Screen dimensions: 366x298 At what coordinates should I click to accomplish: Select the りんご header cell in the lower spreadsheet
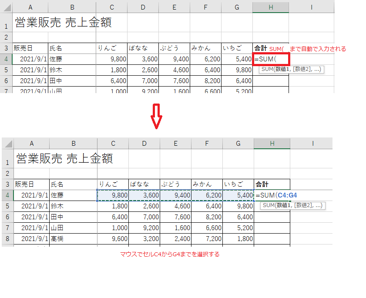(x=113, y=184)
